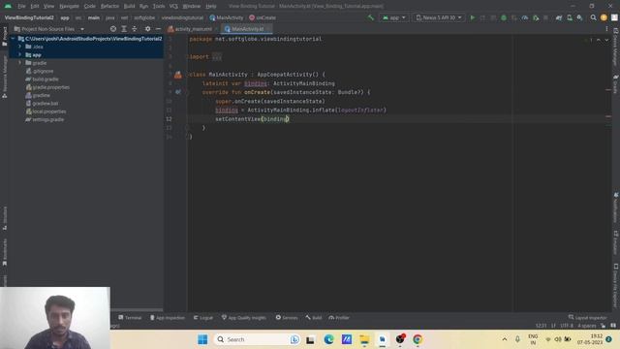Open the Refactor menu
620x349 pixels.
tap(109, 6)
